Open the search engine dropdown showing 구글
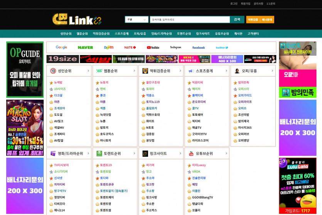The width and height of the screenshot is (322, 215). pyautogui.click(x=137, y=20)
